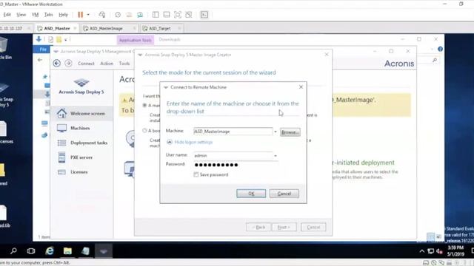Image resolution: width=474 pixels, height=266 pixels.
Task: Click the quick access down-arrow icon in Explorer
Action: (x=39, y=39)
